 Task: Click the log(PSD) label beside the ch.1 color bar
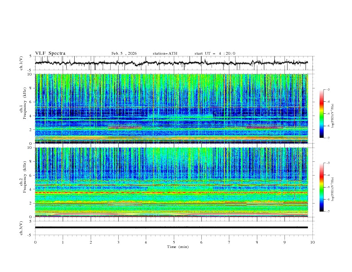pyautogui.click(x=332, y=116)
